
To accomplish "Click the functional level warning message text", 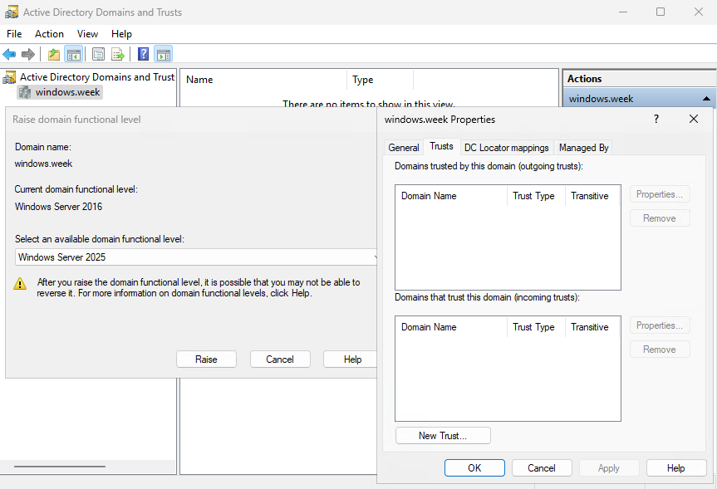I will click(x=199, y=287).
